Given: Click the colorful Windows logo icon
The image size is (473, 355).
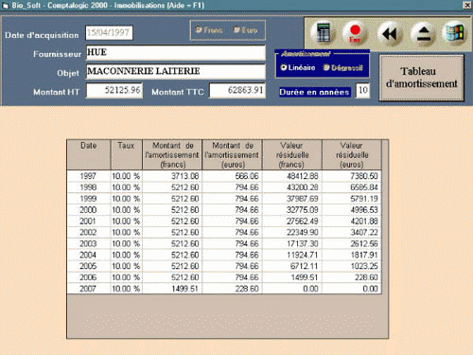Looking at the screenshot, I should [455, 33].
